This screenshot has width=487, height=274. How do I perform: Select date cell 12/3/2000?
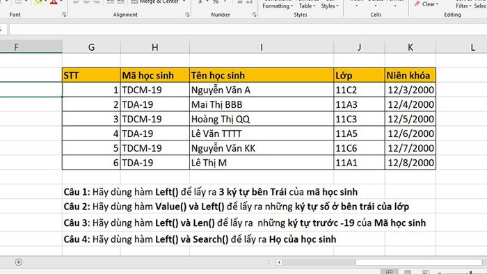click(410, 90)
